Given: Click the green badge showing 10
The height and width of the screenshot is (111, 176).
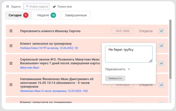Looking at the screenshot, I should (53, 15).
